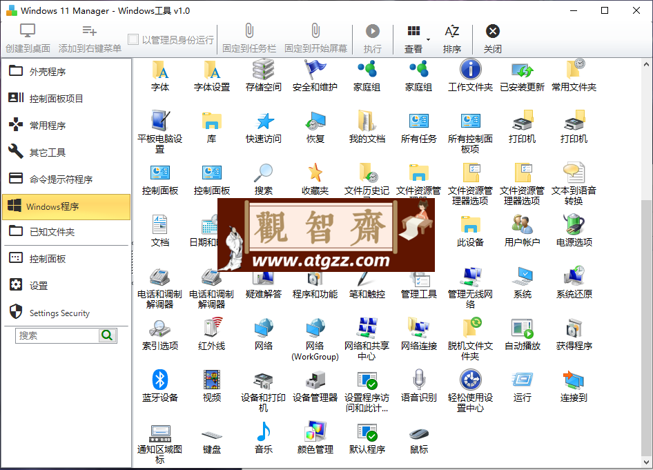
Task: Select the 索引选项 icon
Action: 160,334
